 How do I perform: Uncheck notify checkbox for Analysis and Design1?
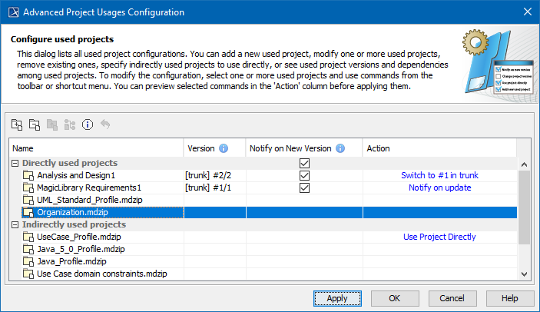305,176
